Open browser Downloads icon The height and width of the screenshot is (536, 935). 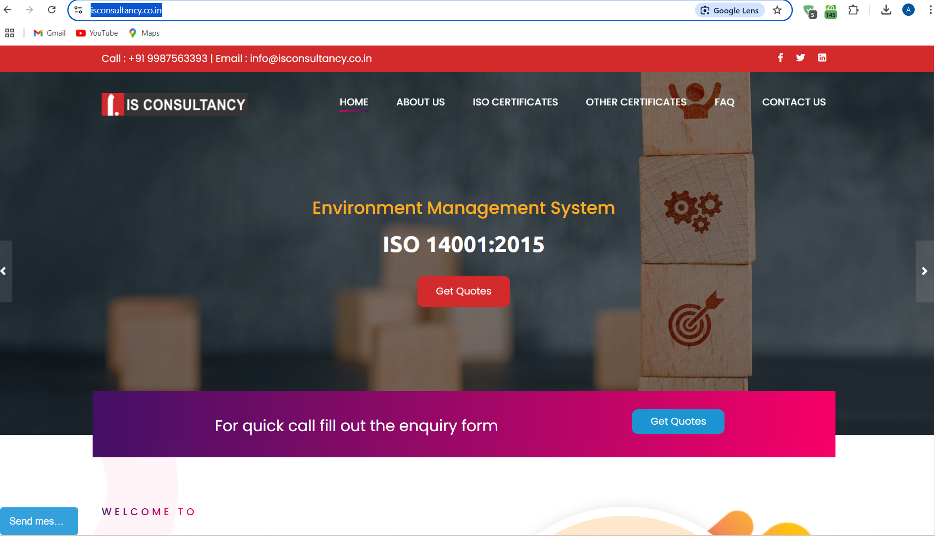(886, 10)
